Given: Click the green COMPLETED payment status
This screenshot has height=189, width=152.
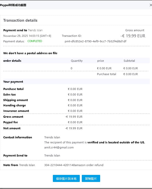Looking at the screenshot, I should [x=35, y=41].
